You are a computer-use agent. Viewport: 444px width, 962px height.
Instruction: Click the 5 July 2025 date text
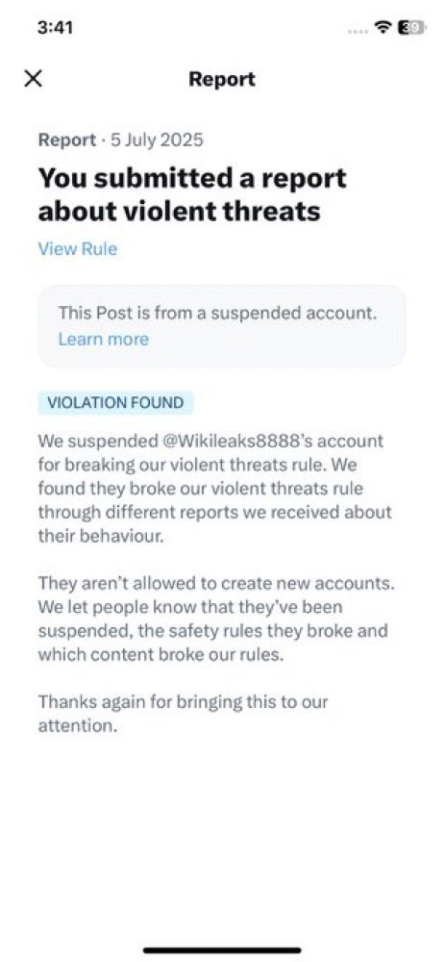[157, 140]
